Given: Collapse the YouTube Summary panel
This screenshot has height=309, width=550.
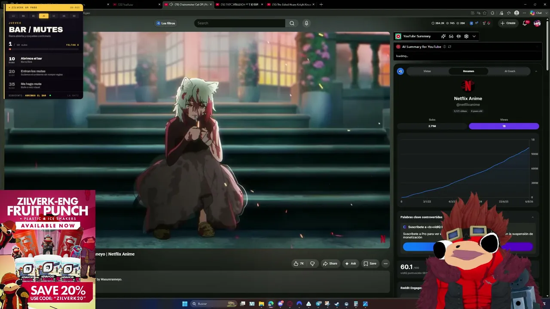Looking at the screenshot, I should pyautogui.click(x=474, y=36).
